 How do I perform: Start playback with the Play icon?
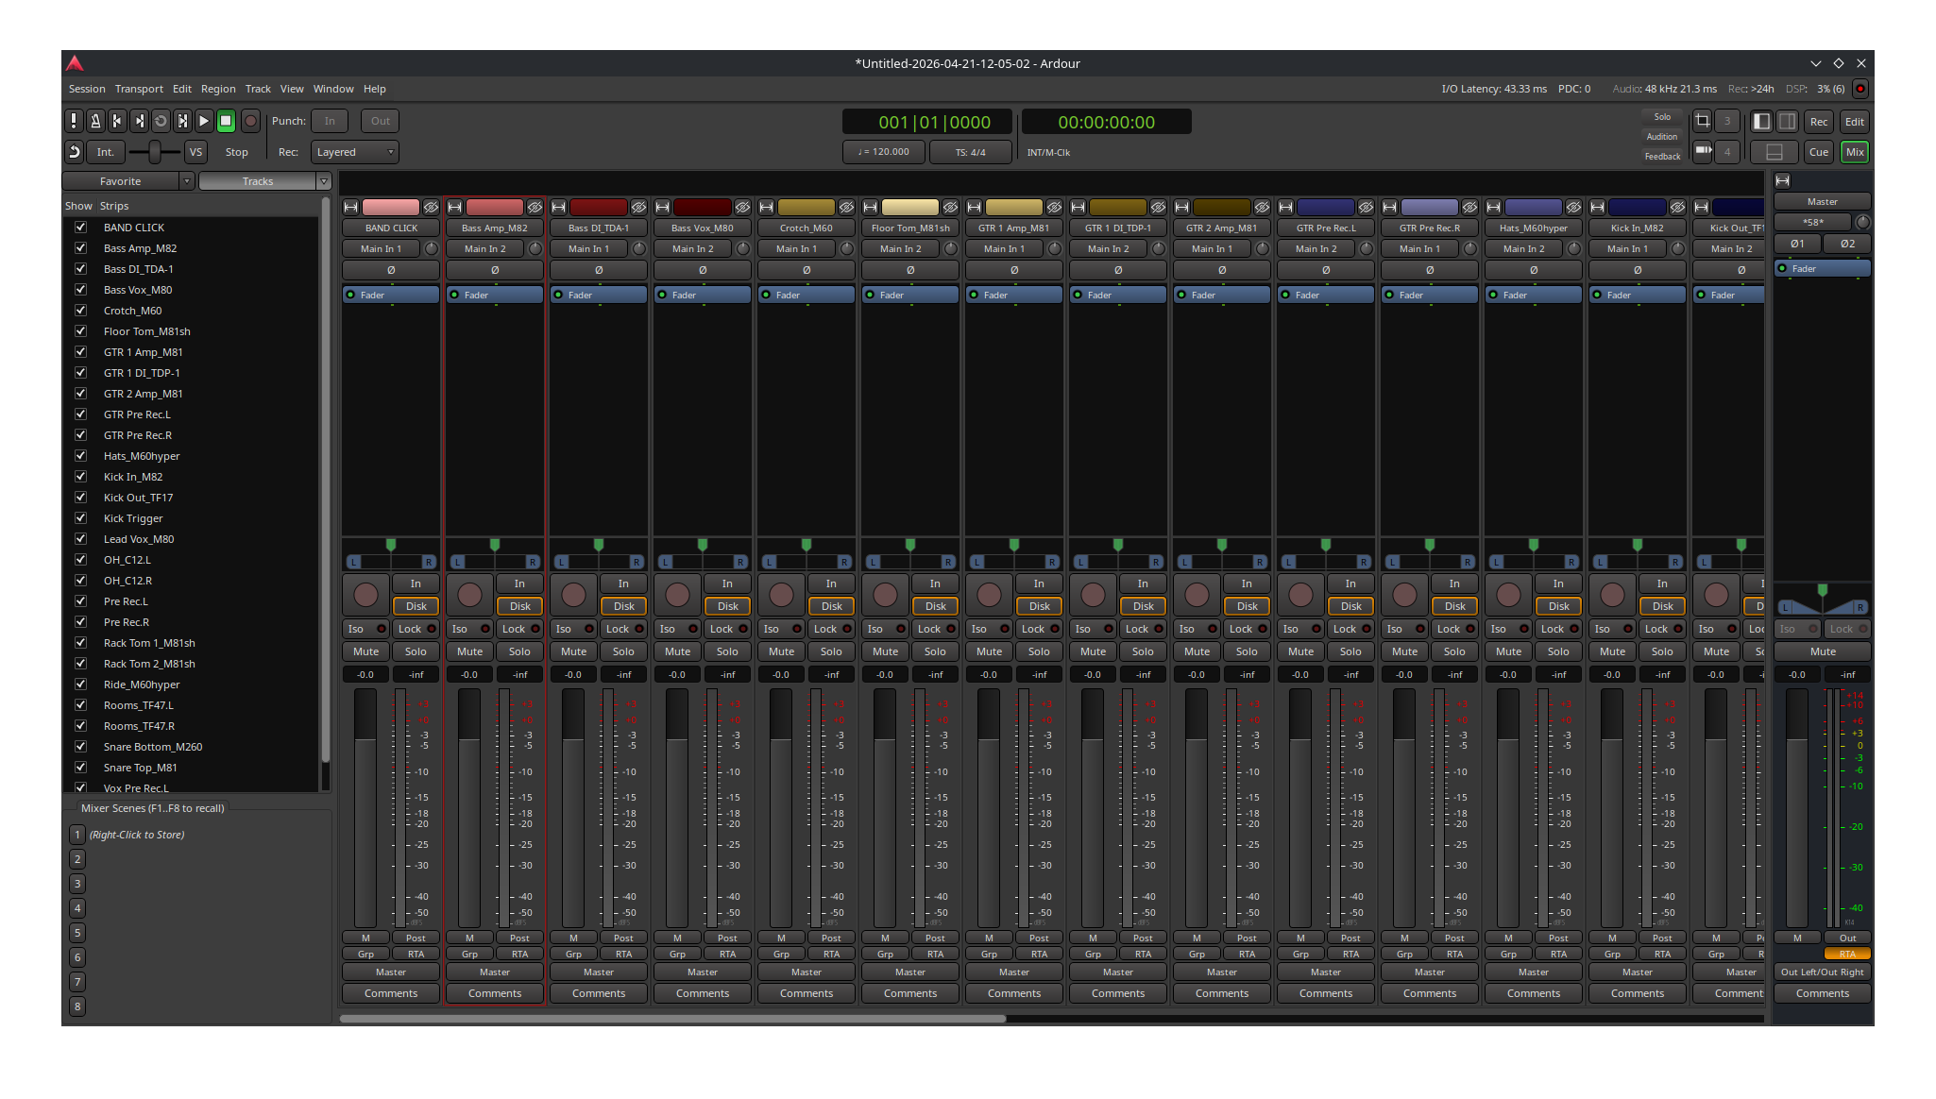pos(204,121)
